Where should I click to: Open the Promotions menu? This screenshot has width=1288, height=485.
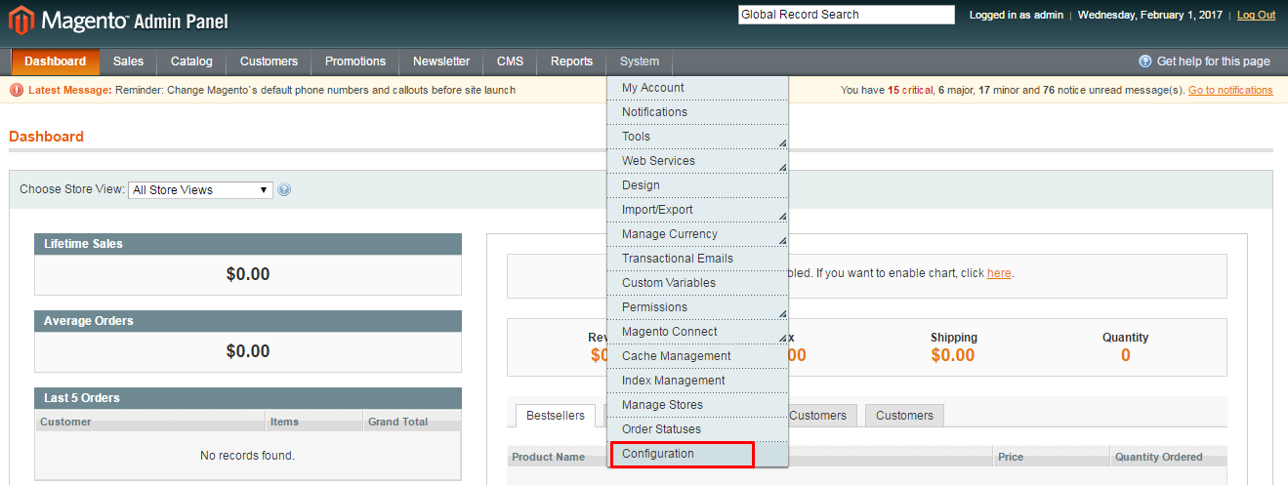(x=355, y=61)
